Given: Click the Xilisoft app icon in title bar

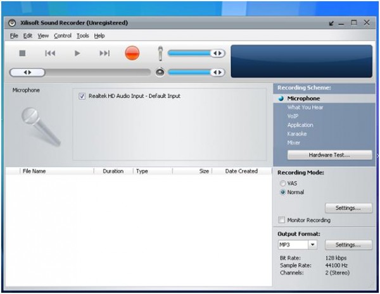Looking at the screenshot, I should click(x=12, y=23).
